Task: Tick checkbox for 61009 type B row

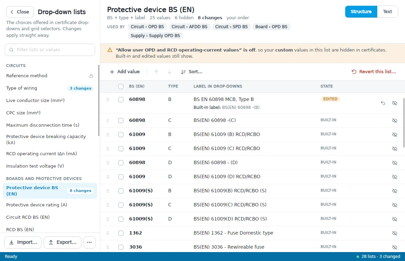Action: click(x=120, y=135)
